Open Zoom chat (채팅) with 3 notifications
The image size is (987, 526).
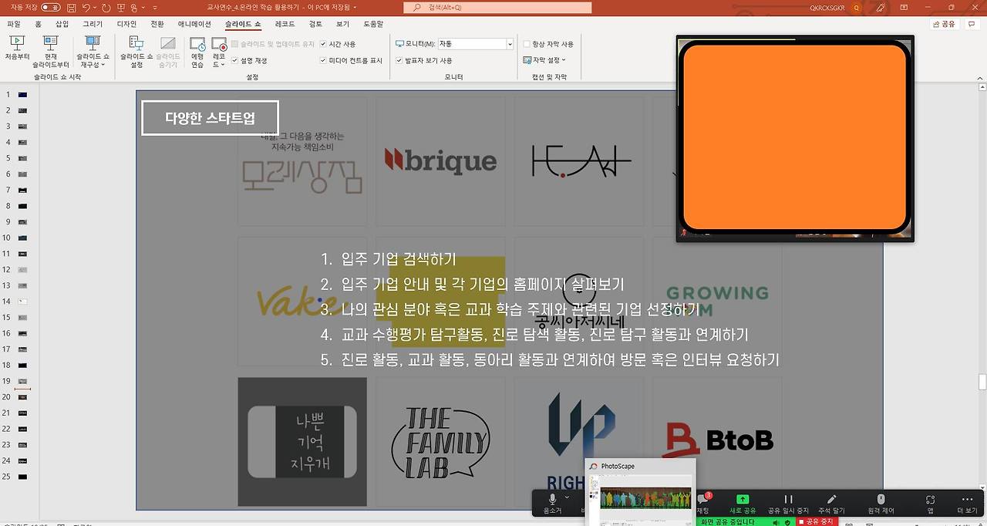tap(703, 505)
